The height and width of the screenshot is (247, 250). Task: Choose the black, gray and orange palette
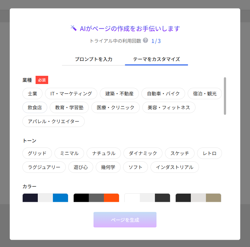[x=96, y=198]
